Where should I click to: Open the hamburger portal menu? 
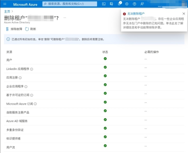click(5, 4)
